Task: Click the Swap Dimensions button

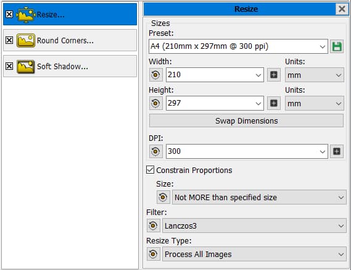Action: [x=246, y=120]
